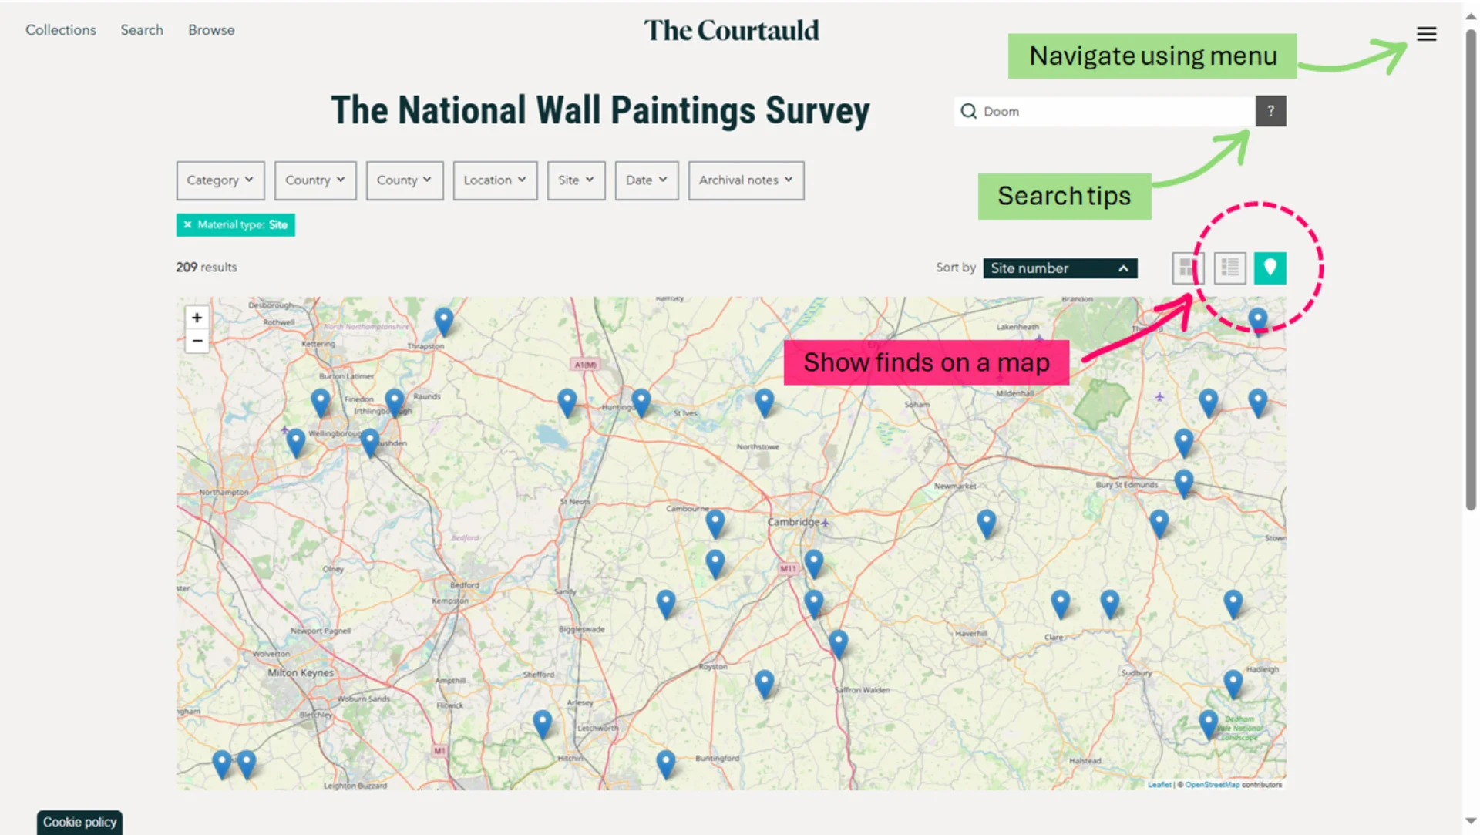
Task: Switch to grid view of results
Action: (1187, 268)
